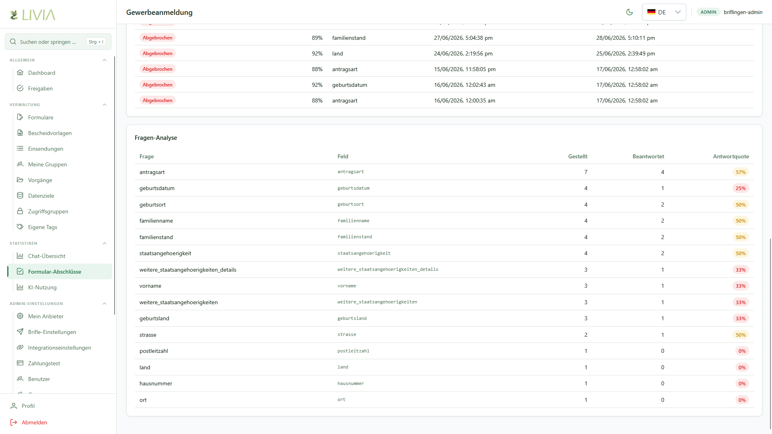
Task: Click the Abgebrochen status for familienstand row
Action: [x=158, y=38]
